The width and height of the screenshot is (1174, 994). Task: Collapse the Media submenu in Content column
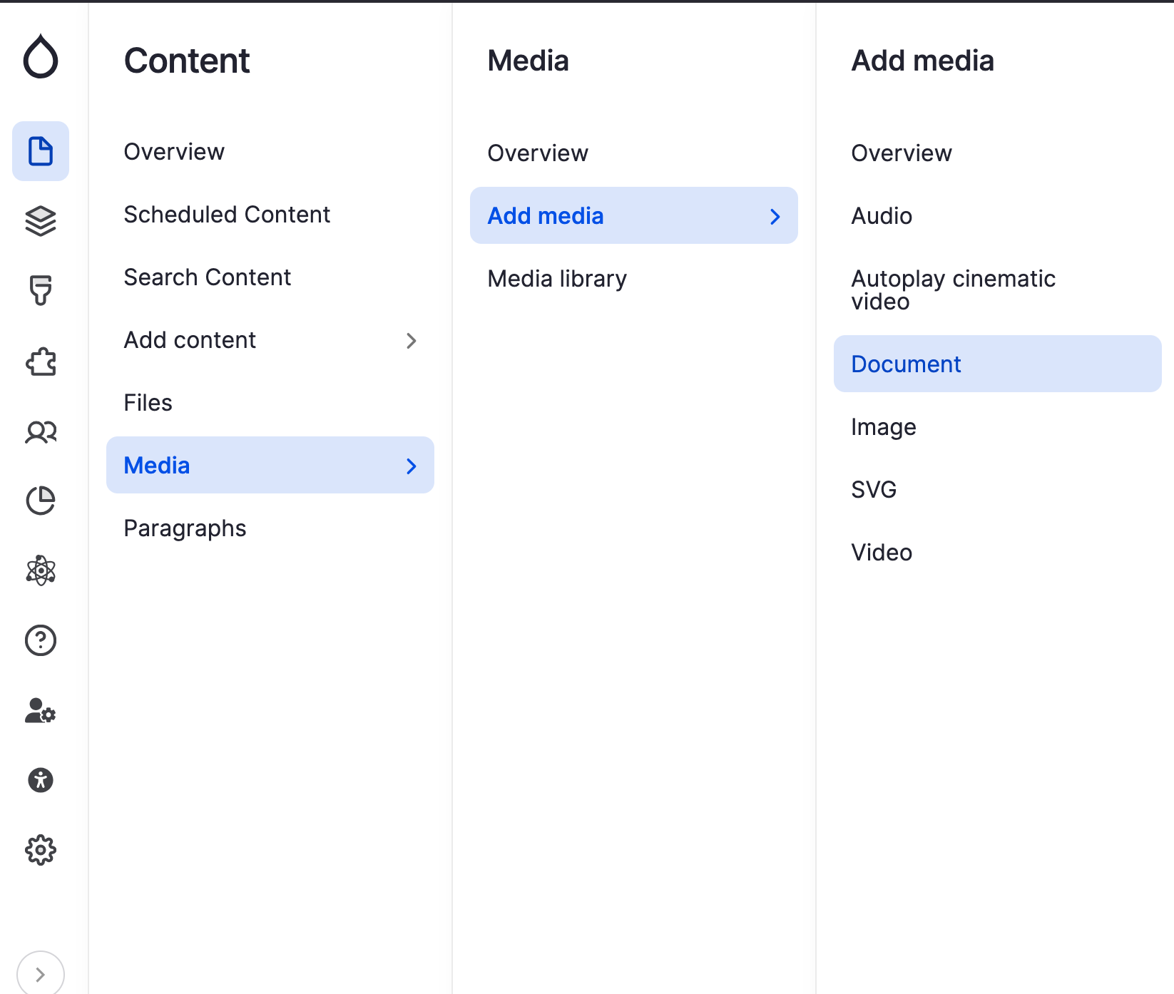pyautogui.click(x=411, y=466)
